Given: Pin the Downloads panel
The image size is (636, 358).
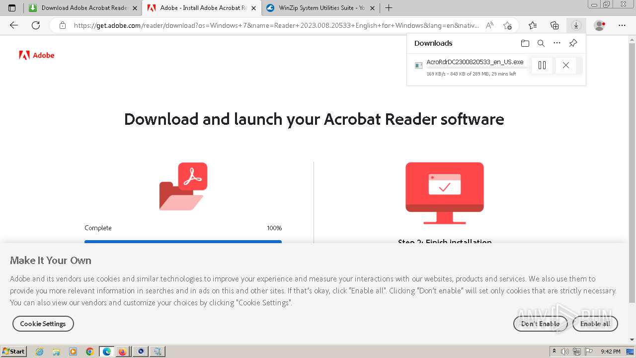Looking at the screenshot, I should point(573,43).
